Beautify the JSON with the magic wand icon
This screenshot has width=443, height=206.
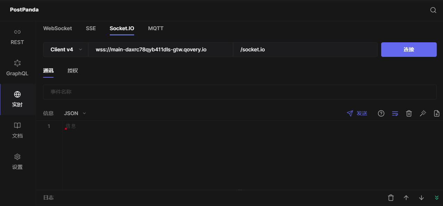423,113
